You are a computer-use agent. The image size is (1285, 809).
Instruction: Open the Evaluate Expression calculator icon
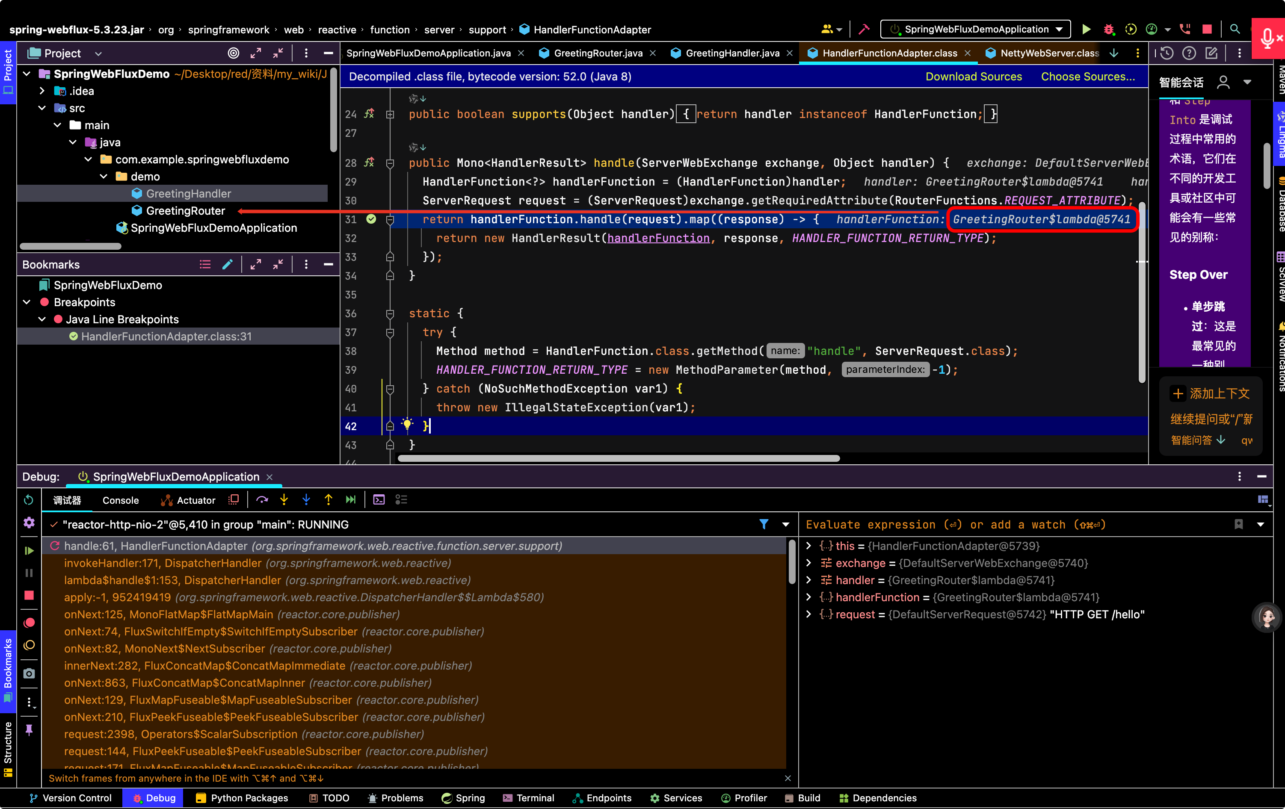coord(379,500)
